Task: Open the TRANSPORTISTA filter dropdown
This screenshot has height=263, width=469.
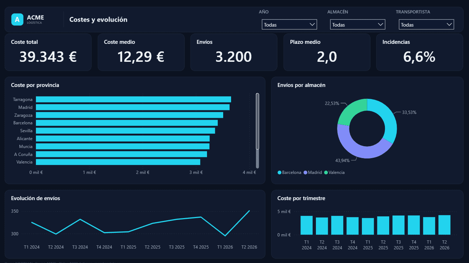Action: point(426,24)
